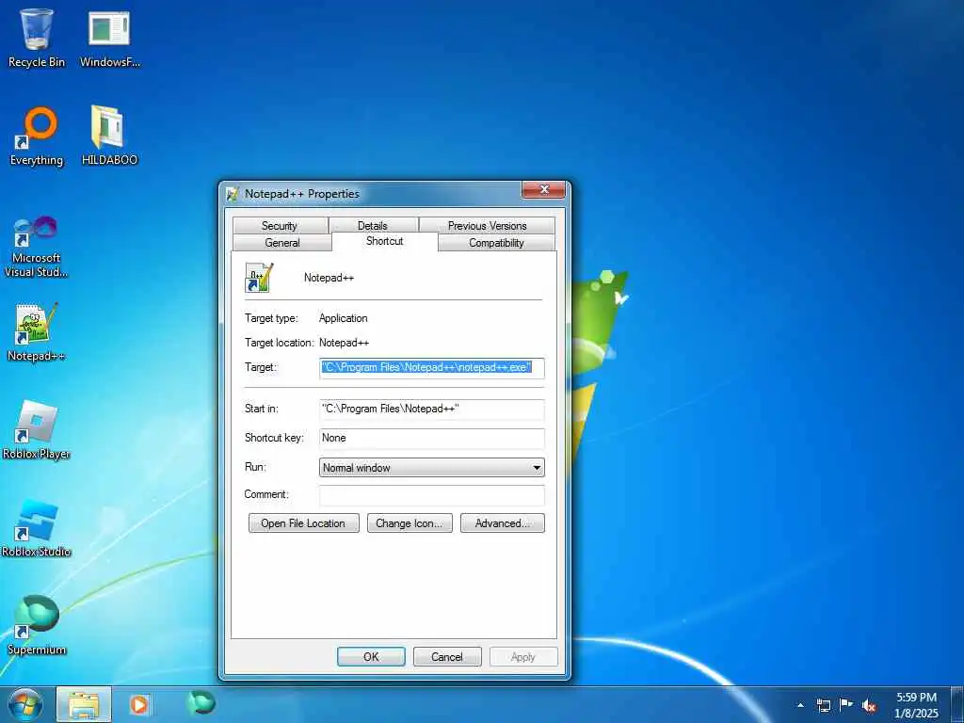The width and height of the screenshot is (964, 723).
Task: Click the Target type value Application
Action: [x=343, y=318]
